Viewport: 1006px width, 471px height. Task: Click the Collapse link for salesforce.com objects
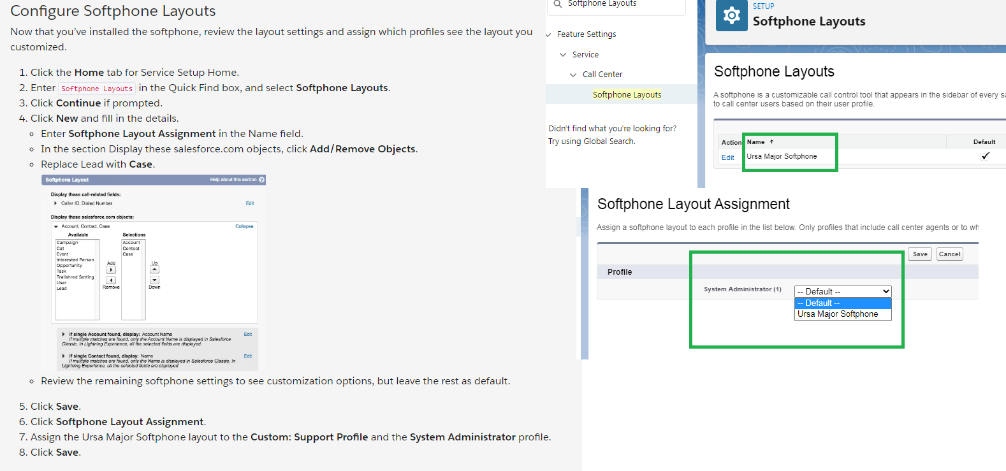[x=244, y=226]
